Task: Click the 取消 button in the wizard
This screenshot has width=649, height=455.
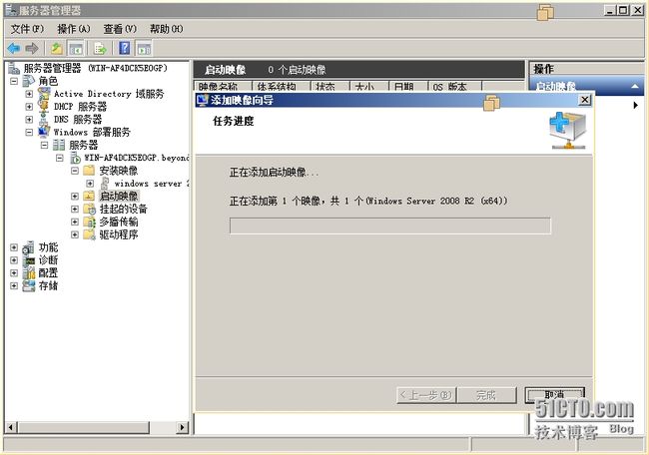Action: coord(554,395)
